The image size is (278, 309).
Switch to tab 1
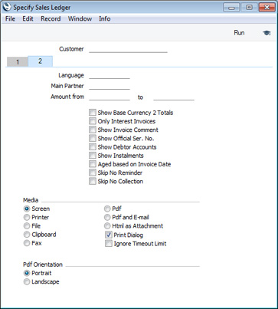click(18, 62)
